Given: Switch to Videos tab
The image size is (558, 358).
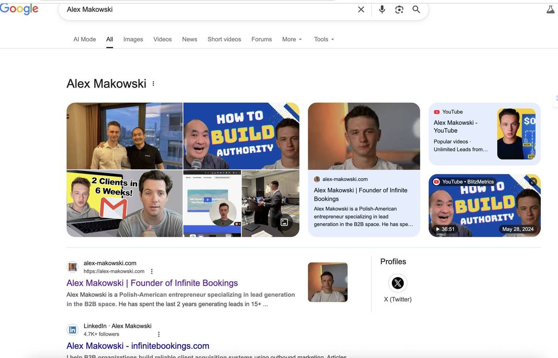Looking at the screenshot, I should click(x=163, y=39).
